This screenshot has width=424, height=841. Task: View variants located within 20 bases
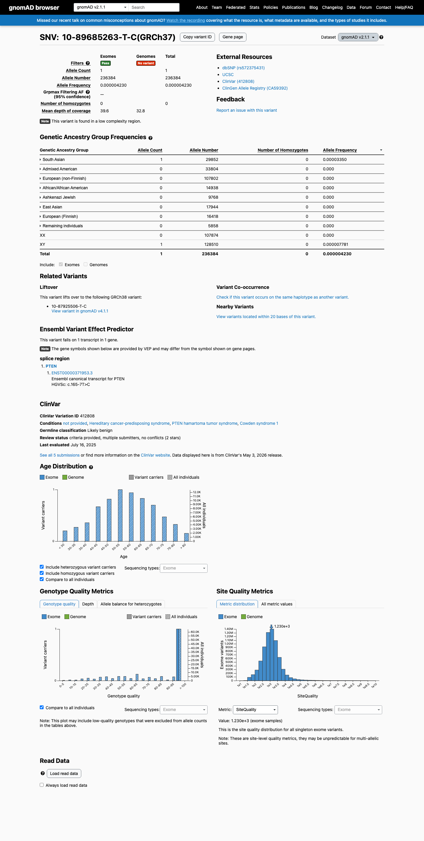(x=266, y=317)
